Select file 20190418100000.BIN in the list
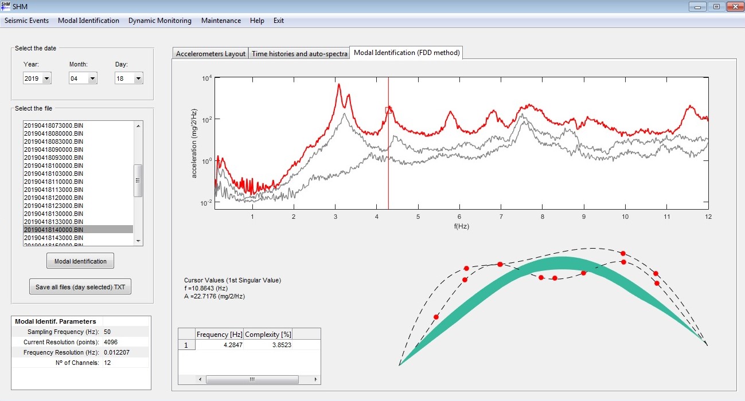Image resolution: width=745 pixels, height=401 pixels. (x=53, y=166)
